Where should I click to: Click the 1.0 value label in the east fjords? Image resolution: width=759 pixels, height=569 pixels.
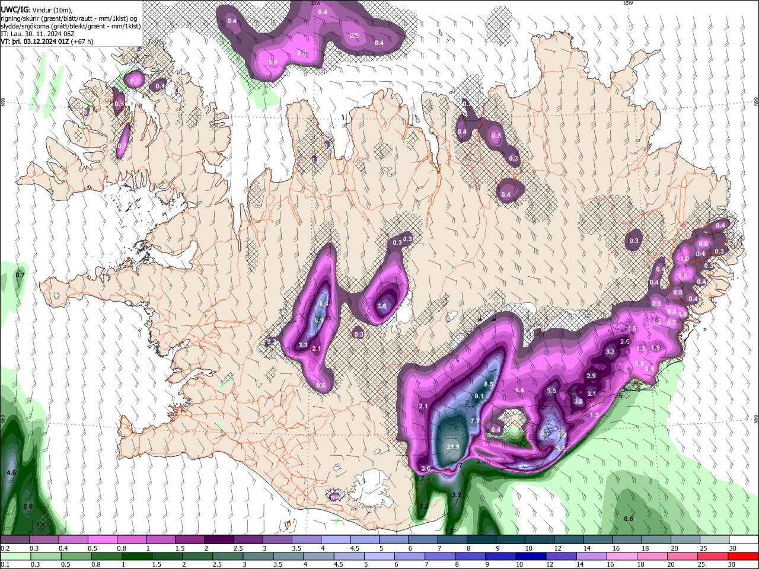coord(684,259)
